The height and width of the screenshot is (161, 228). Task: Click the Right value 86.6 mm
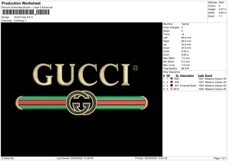coord(186,41)
